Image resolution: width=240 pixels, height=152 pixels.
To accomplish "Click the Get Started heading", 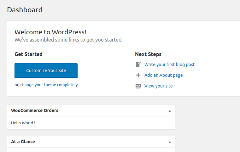I will (28, 54).
